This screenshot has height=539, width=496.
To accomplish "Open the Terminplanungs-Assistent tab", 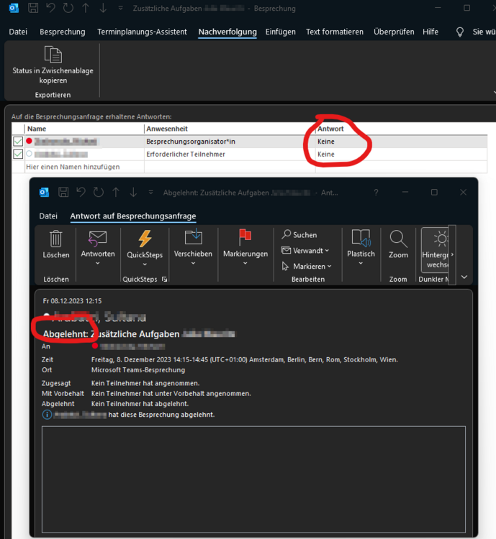I will pyautogui.click(x=141, y=32).
